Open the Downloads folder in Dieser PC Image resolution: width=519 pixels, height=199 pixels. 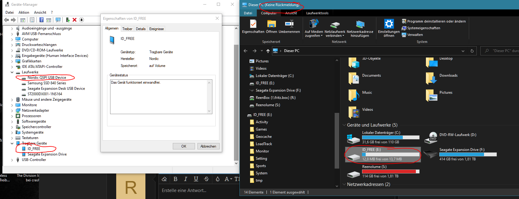[x=442, y=78]
